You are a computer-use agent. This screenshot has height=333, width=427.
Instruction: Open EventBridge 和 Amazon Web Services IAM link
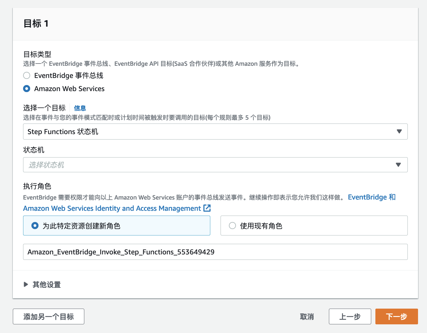pyautogui.click(x=210, y=203)
